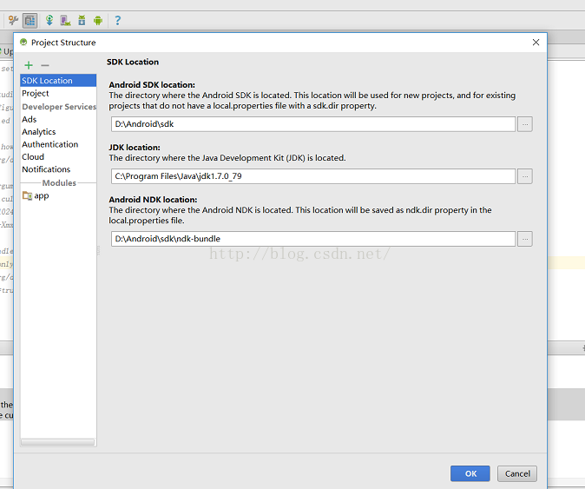This screenshot has height=489, width=585.
Task: Open Settings from the wrench toolbar icon
Action: coord(13,20)
